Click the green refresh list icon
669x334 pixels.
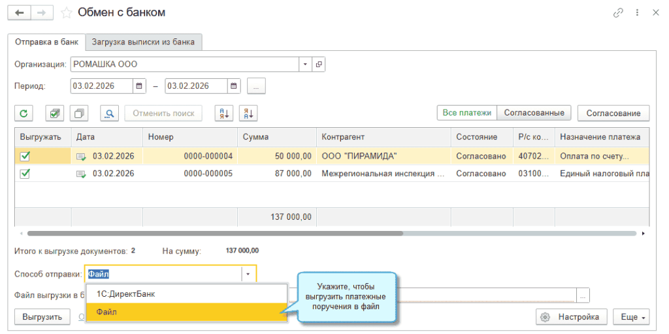[24, 113]
